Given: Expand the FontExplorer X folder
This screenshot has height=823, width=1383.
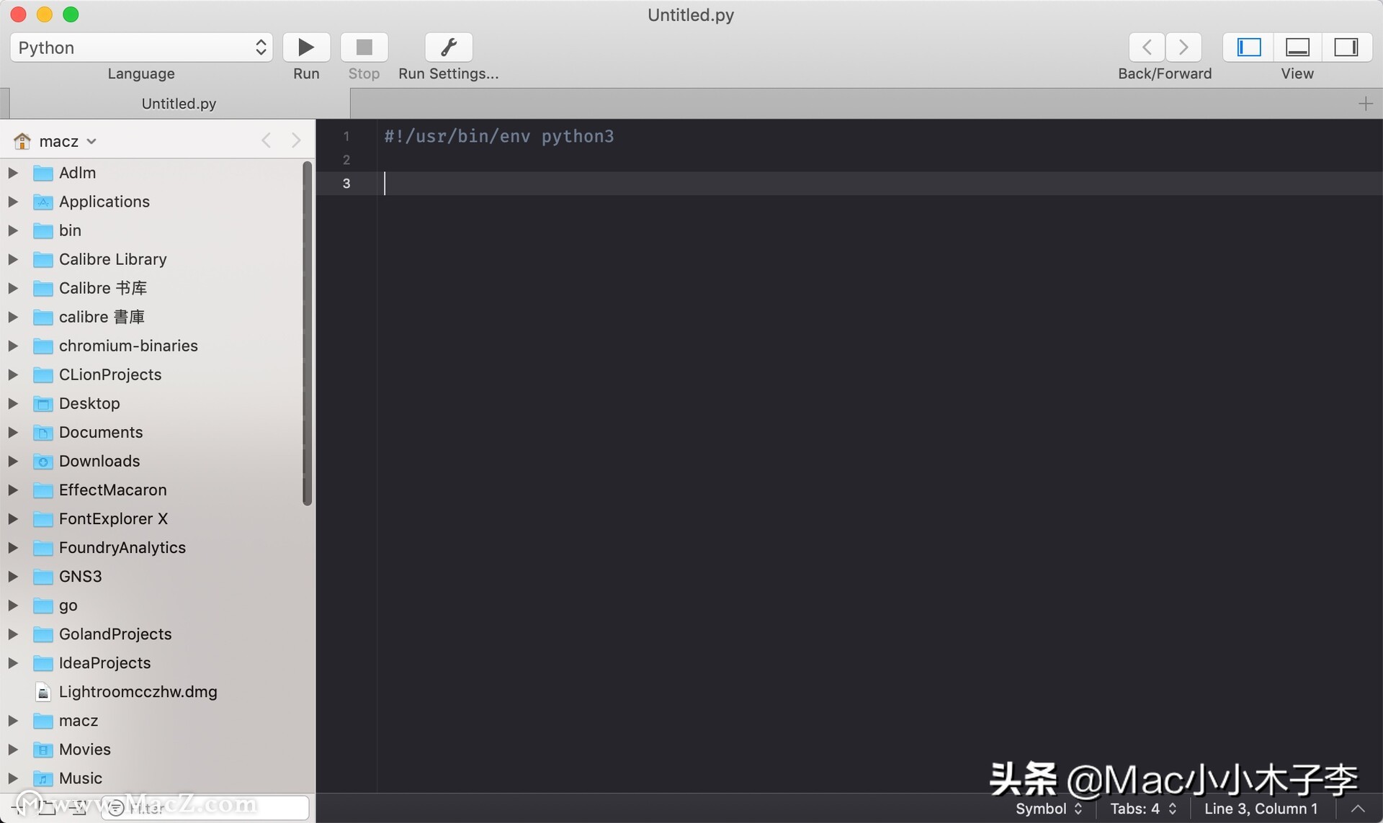Looking at the screenshot, I should [x=12, y=518].
